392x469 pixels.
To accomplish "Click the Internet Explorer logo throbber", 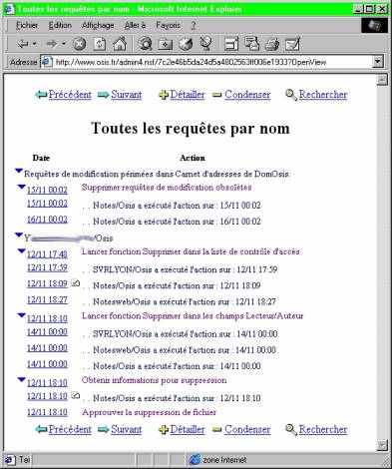I will 374,26.
